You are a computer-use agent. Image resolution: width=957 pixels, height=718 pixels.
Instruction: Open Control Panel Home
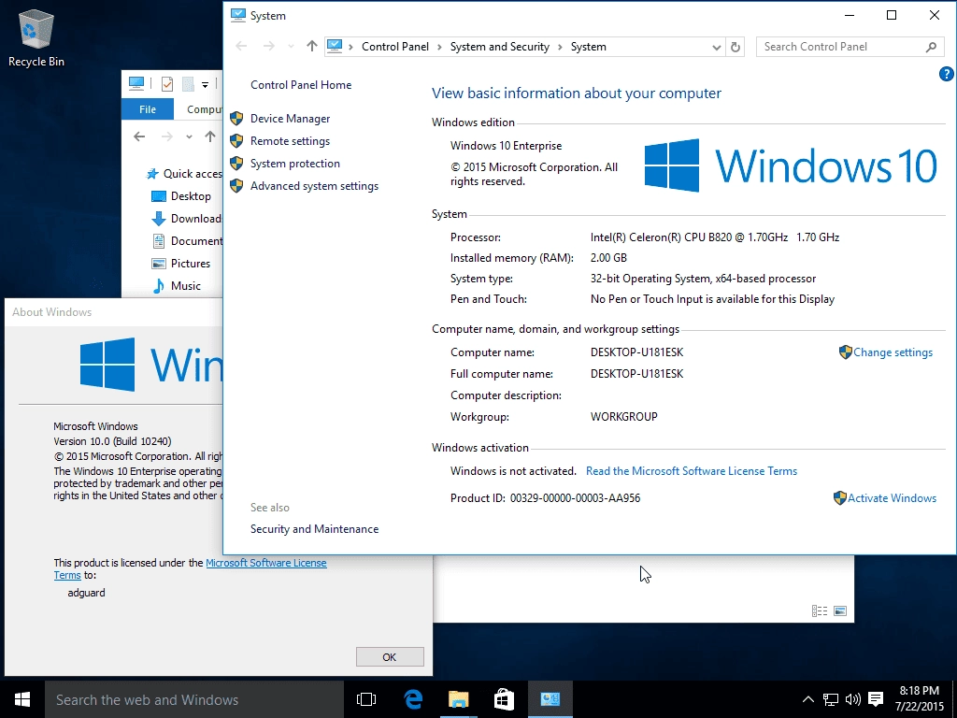pyautogui.click(x=301, y=85)
